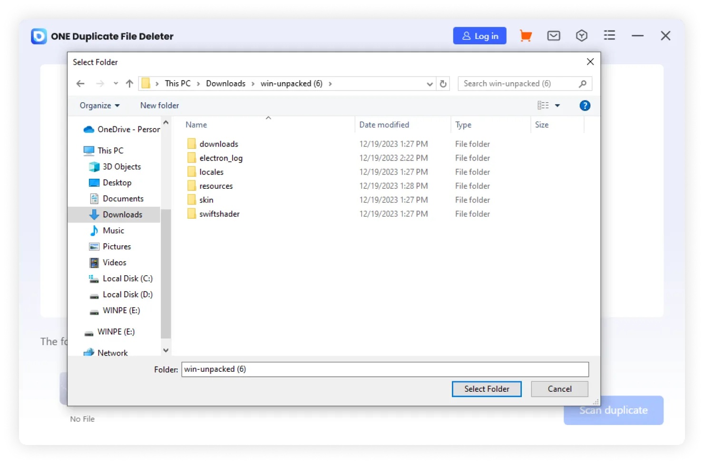Click the hexagon cube icon in header
704x464 pixels.
point(582,36)
